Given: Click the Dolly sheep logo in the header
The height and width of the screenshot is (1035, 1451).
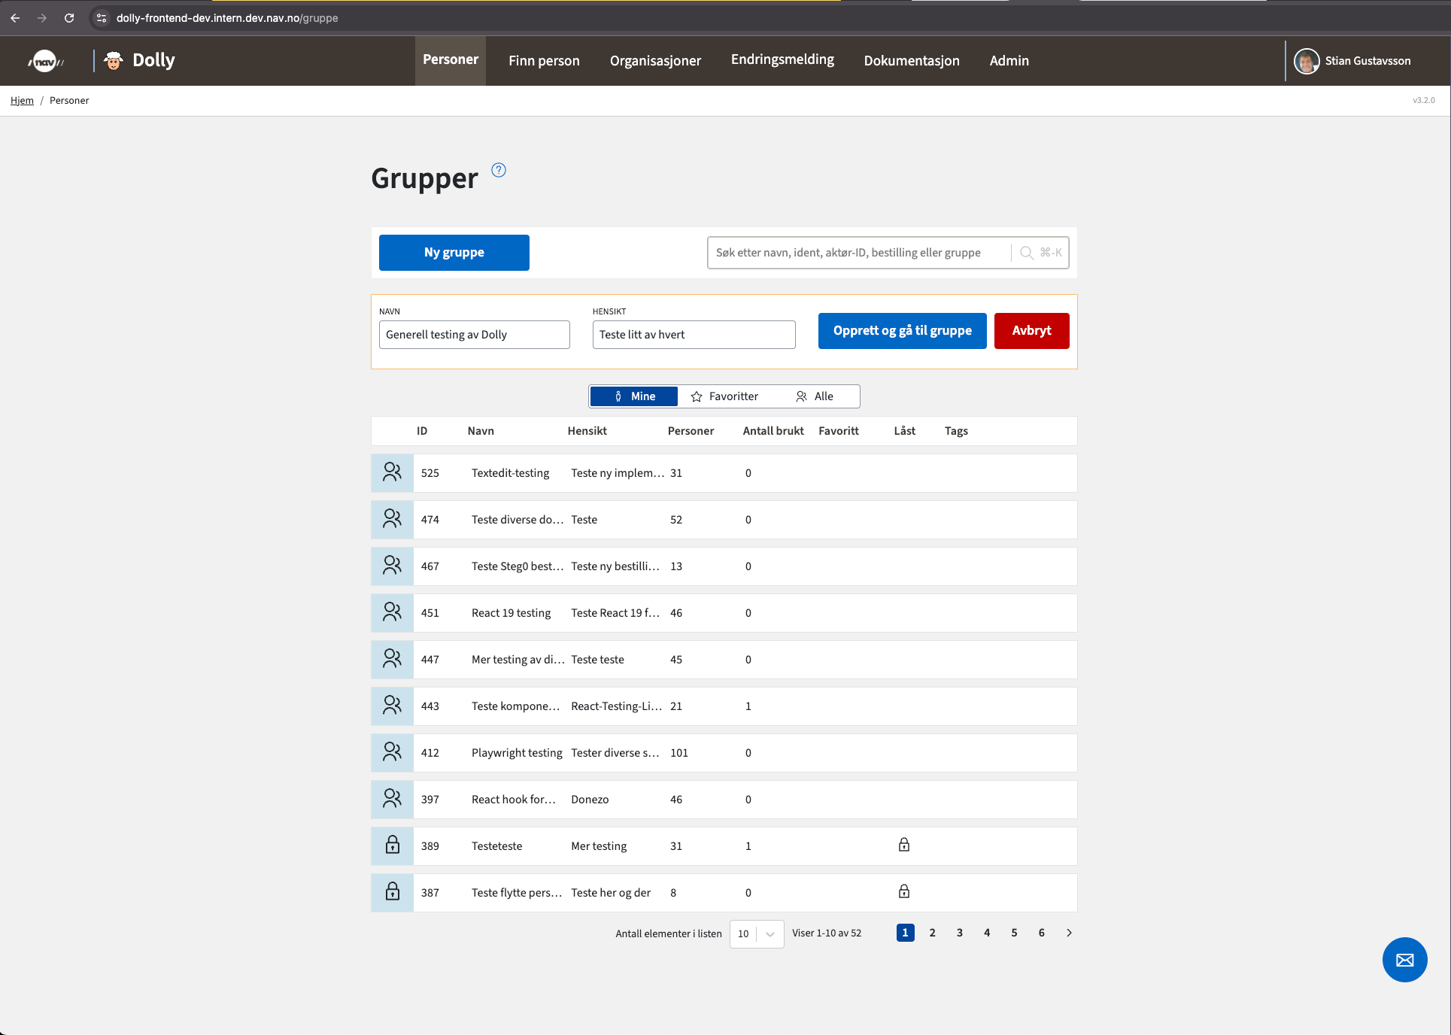Looking at the screenshot, I should click(114, 60).
